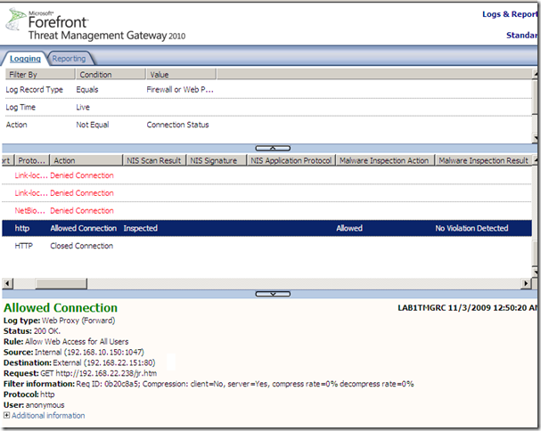The width and height of the screenshot is (541, 431).
Task: Click the Condition column header
Action: (111, 74)
